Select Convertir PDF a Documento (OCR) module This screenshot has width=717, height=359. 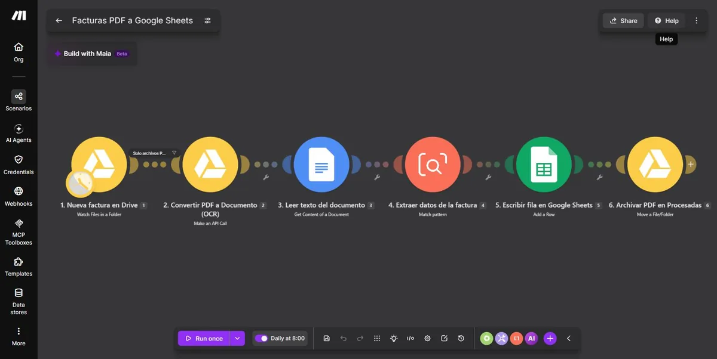[x=210, y=164]
